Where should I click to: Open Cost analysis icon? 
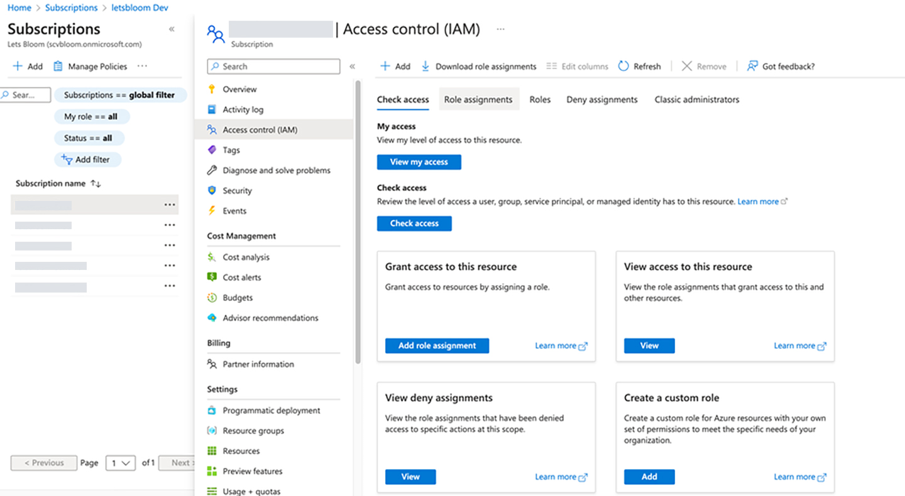212,257
